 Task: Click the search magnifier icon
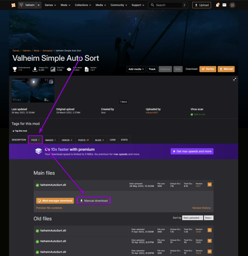[x=152, y=5]
